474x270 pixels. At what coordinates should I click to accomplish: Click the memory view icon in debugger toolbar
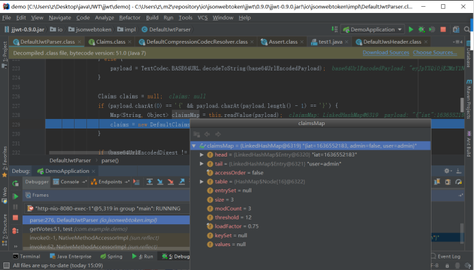[448, 182]
